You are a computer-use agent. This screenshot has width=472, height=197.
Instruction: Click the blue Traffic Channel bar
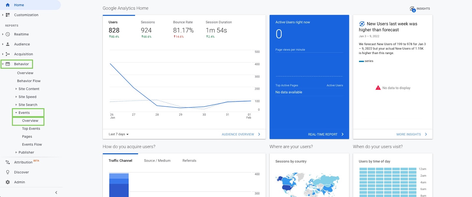pyautogui.click(x=119, y=185)
